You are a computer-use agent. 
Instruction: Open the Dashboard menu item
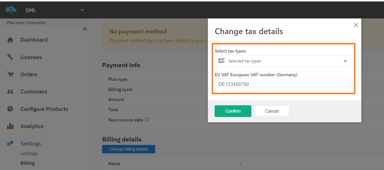tap(34, 40)
